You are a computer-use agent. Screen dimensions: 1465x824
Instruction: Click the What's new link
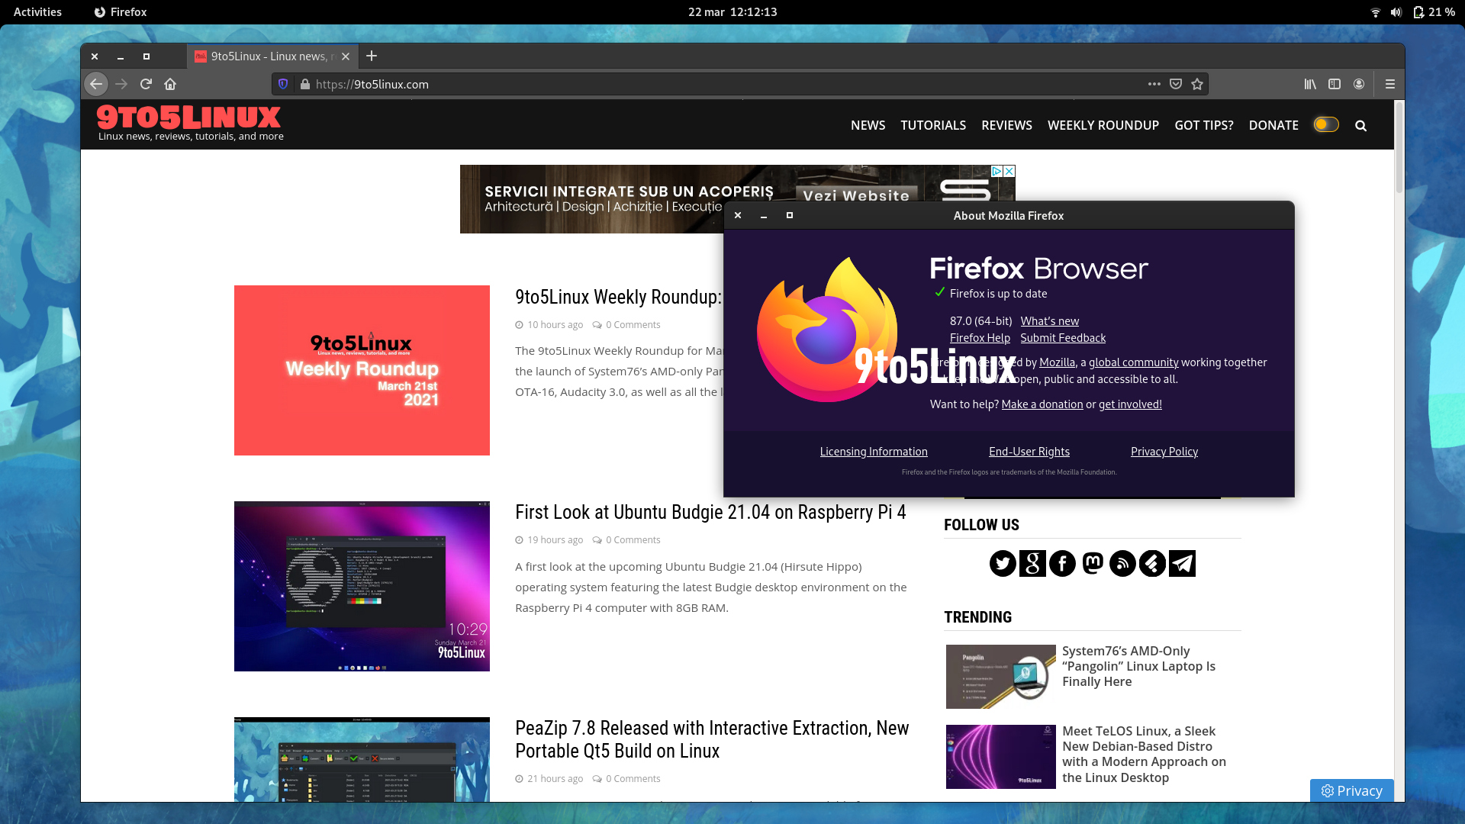(x=1049, y=321)
